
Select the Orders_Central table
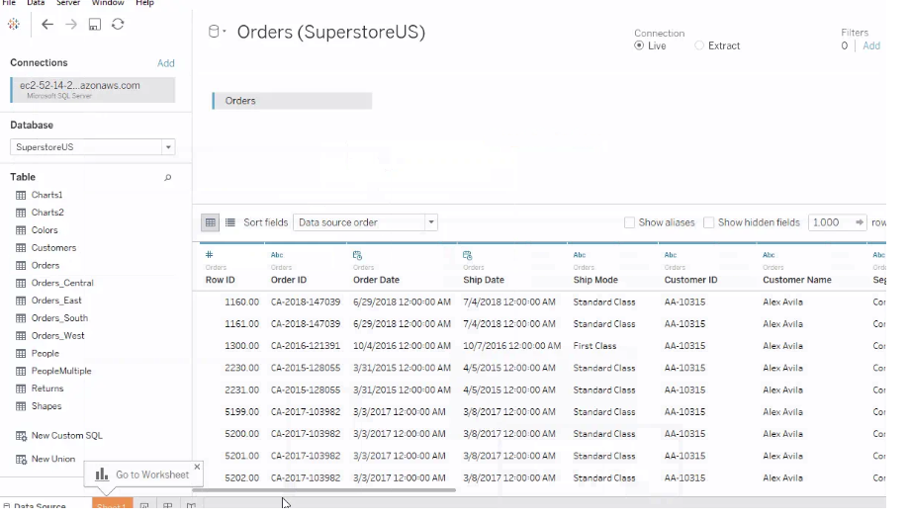61,283
